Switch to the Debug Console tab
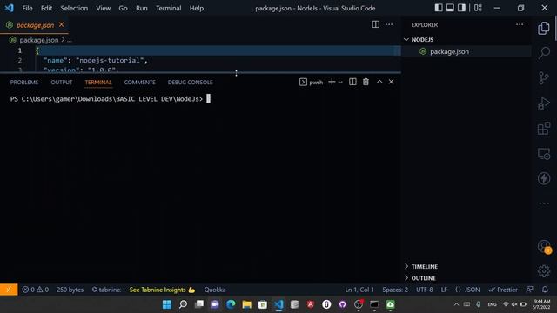 (190, 83)
